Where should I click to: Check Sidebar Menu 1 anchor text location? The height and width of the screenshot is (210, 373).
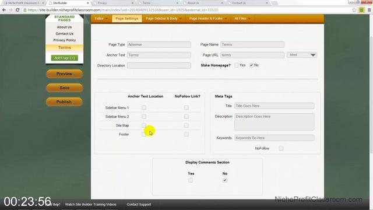pos(144,107)
